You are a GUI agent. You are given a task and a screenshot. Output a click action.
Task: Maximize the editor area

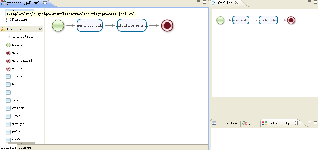click(205, 2)
